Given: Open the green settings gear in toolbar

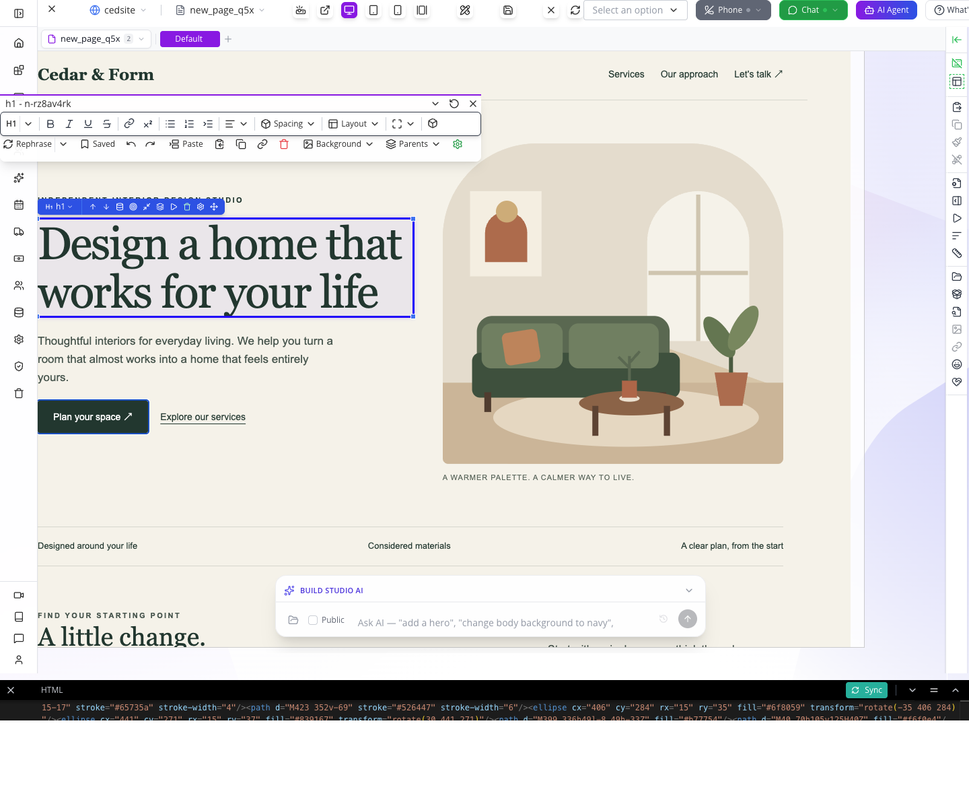Looking at the screenshot, I should click(x=458, y=144).
